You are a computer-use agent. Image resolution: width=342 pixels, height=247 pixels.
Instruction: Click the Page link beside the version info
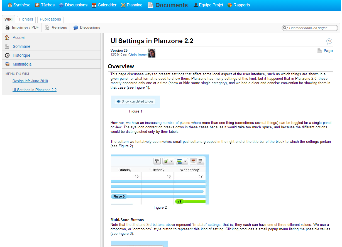tap(325, 51)
